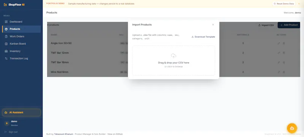Click the cloud upload icon
The height and width of the screenshot is (137, 304).
tap(174, 56)
